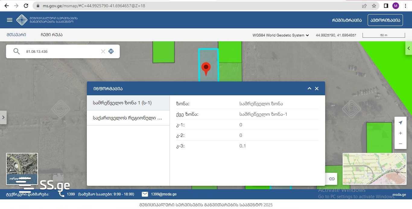Click the კ-3 value 0.1
The height and width of the screenshot is (209, 412).
point(242,146)
